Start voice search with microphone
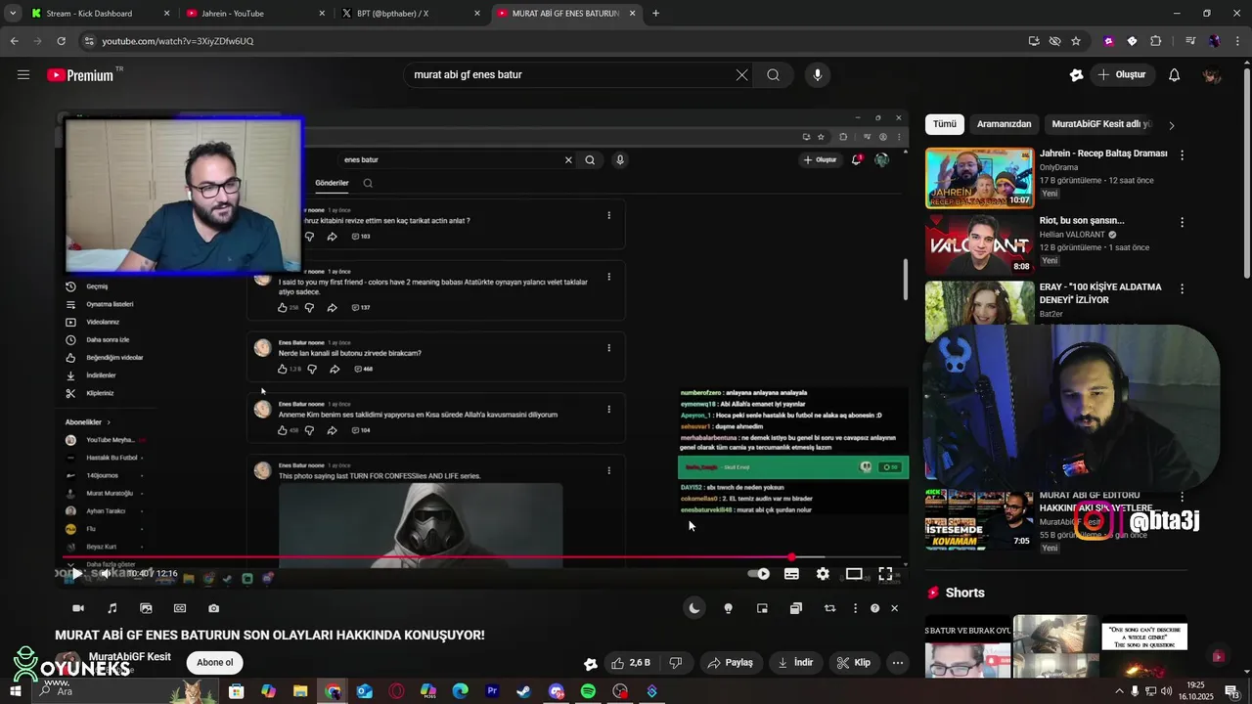The height and width of the screenshot is (704, 1252). pos(818,74)
